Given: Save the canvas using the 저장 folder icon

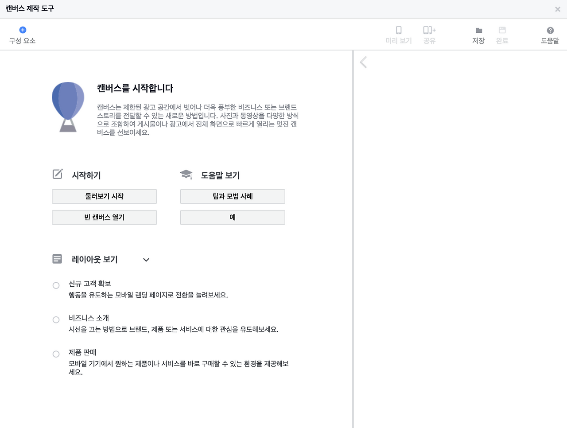Looking at the screenshot, I should (x=478, y=30).
